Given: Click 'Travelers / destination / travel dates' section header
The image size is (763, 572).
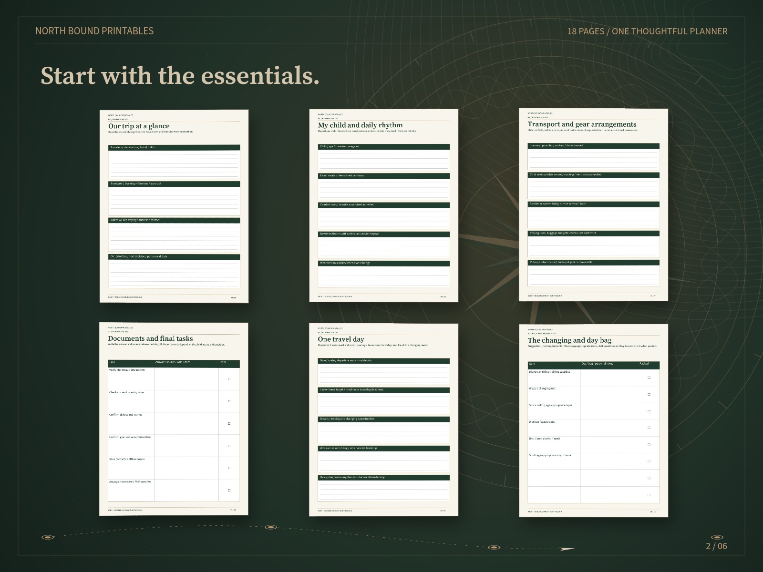Looking at the screenshot, I should (174, 147).
